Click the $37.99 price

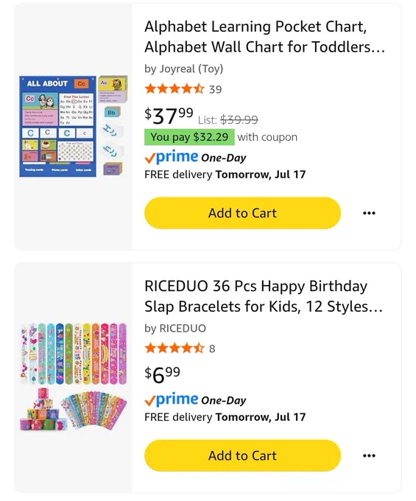(x=169, y=116)
